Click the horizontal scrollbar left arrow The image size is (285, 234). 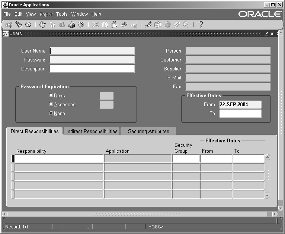point(4,214)
